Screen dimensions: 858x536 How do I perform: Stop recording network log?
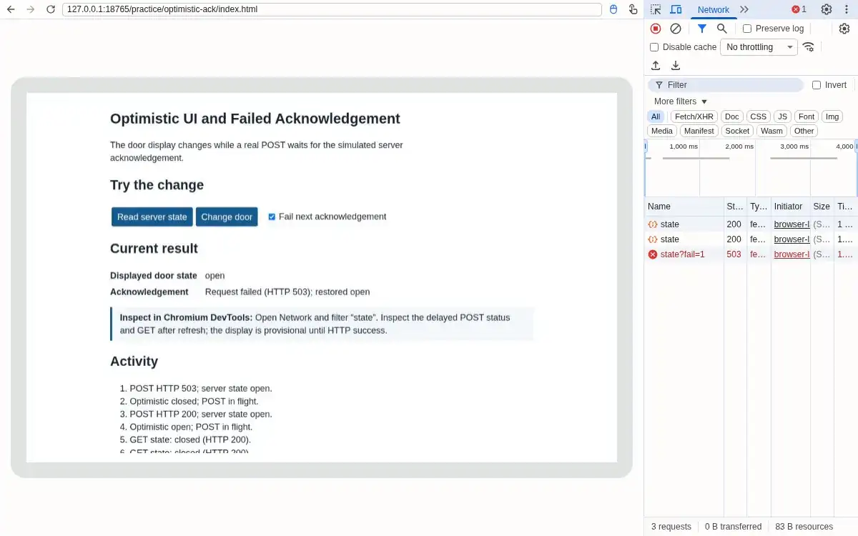(656, 29)
